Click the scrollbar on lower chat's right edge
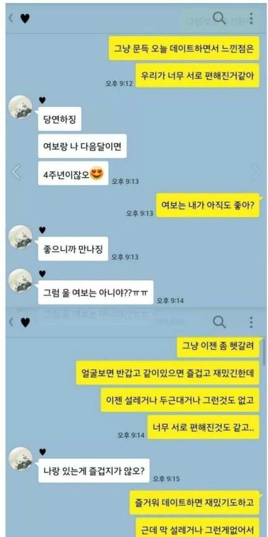268x537 pixels. (x=264, y=352)
